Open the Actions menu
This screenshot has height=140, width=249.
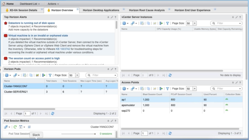53,4
